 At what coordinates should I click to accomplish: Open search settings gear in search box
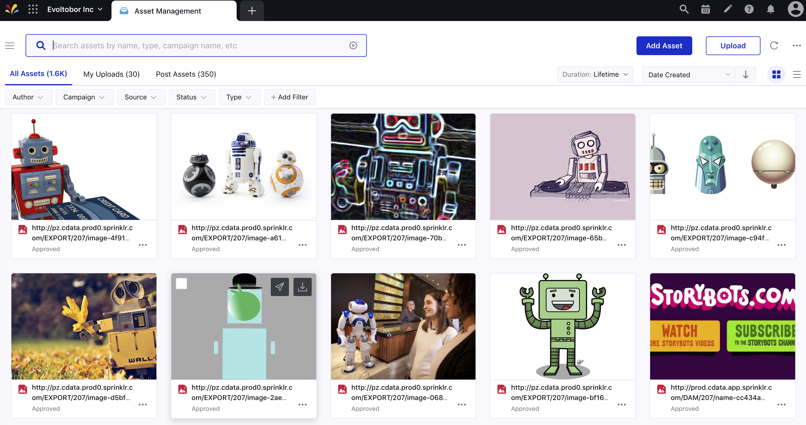click(x=353, y=46)
